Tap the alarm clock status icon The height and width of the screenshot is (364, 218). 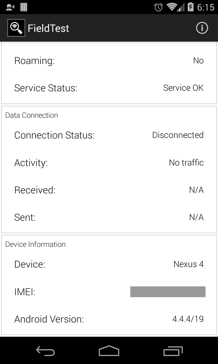[x=158, y=7]
